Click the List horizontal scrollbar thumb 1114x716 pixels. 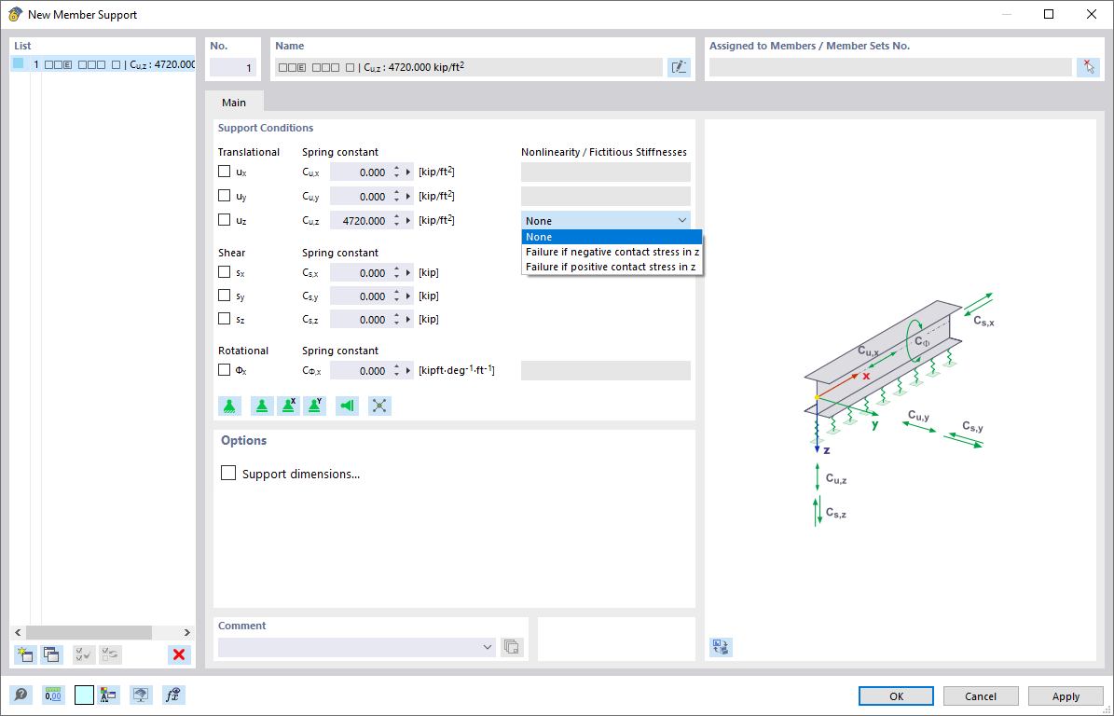pyautogui.click(x=89, y=632)
